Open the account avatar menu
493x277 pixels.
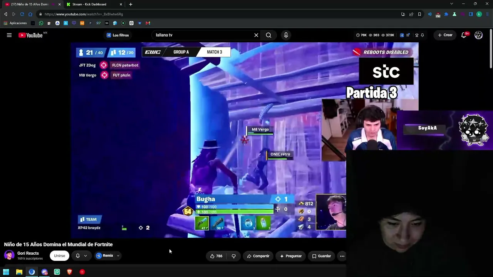tap(479, 35)
